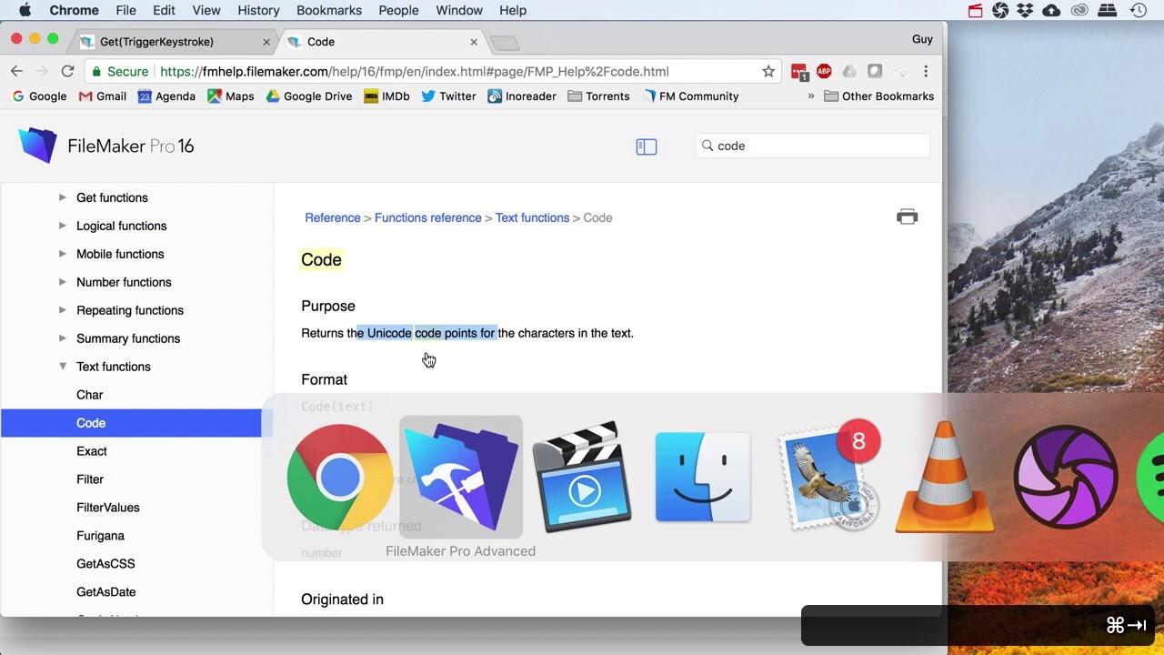Open the History menu

(x=258, y=10)
